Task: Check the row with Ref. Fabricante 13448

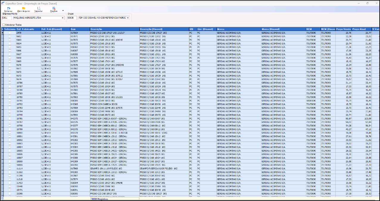Action: point(10,186)
